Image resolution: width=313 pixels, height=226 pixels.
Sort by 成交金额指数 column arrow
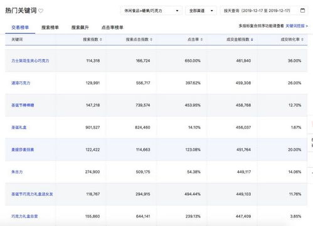coord(252,39)
